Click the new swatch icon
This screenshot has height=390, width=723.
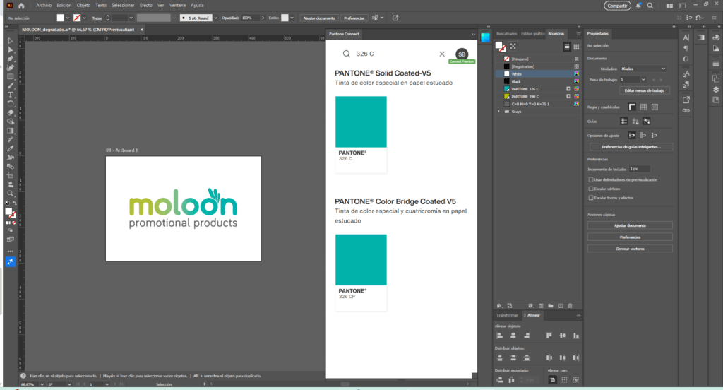click(561, 305)
